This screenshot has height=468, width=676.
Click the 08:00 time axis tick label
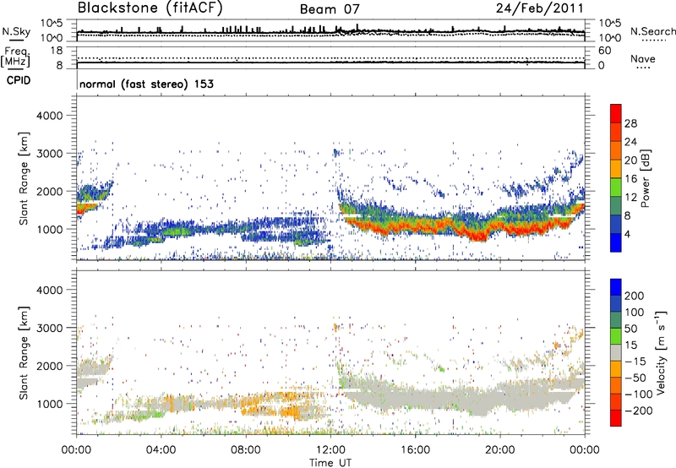tap(246, 450)
